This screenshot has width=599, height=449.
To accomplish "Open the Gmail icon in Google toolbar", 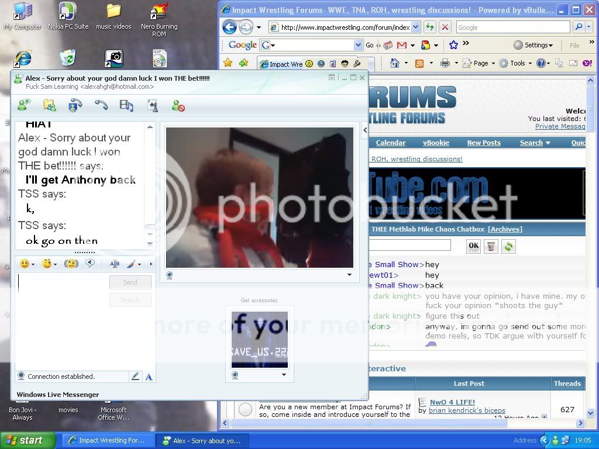I will pyautogui.click(x=401, y=45).
